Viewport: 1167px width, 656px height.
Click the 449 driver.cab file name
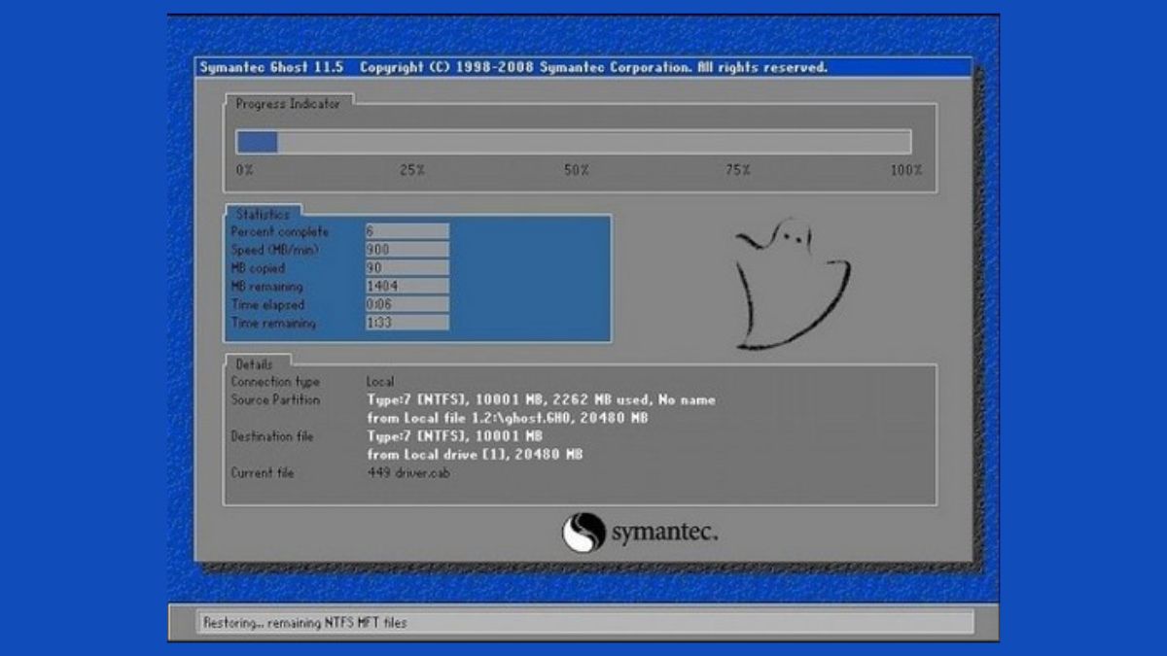pos(408,472)
